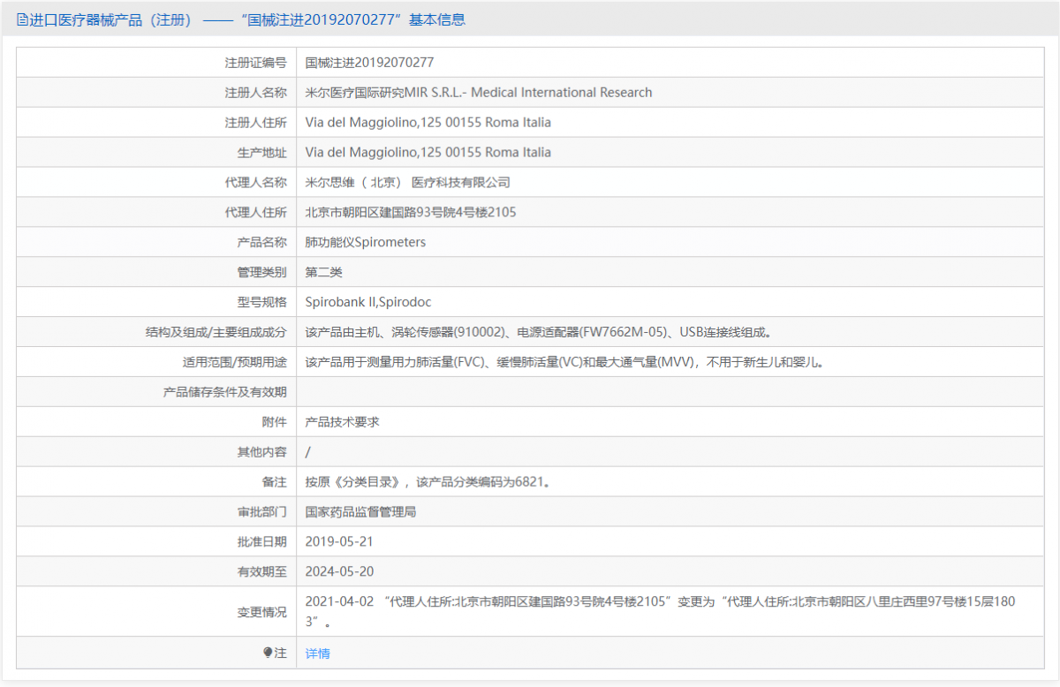The width and height of the screenshot is (1060, 687).
Task: Select intended use text mentioning 用力肺活量(FVC)
Action: (564, 363)
